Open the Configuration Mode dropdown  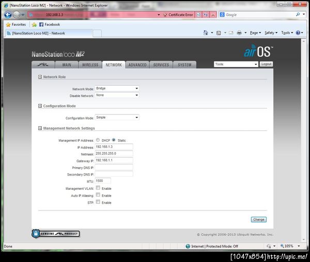coord(117,118)
